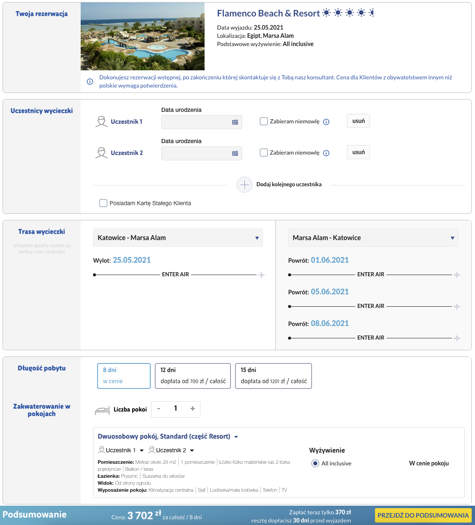Image resolution: width=475 pixels, height=525 pixels.
Task: Enable Posiadam Kartę Stałego Klienta checkbox
Action: pos(103,203)
